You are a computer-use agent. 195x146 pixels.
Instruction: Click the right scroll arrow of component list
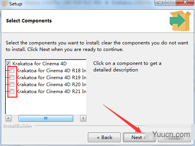point(83,118)
